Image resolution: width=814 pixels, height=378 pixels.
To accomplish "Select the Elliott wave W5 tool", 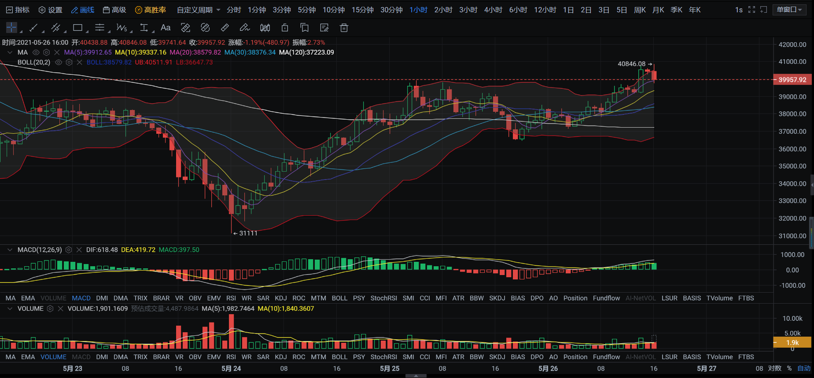I will (122, 28).
